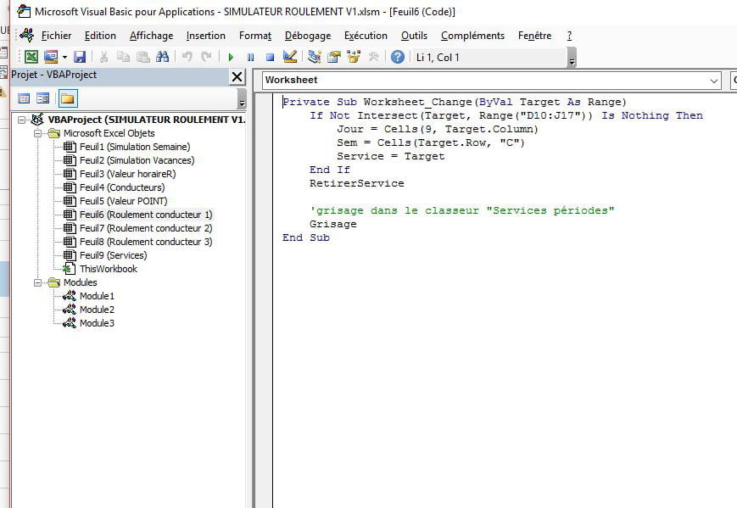Open the Format menu
This screenshot has height=508, width=737.
[255, 36]
